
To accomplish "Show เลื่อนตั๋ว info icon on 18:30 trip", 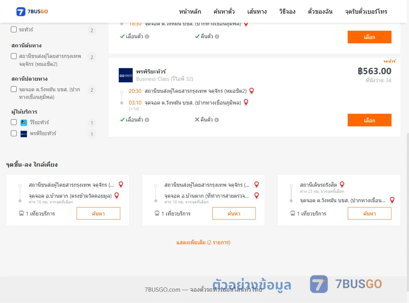I will point(147,36).
